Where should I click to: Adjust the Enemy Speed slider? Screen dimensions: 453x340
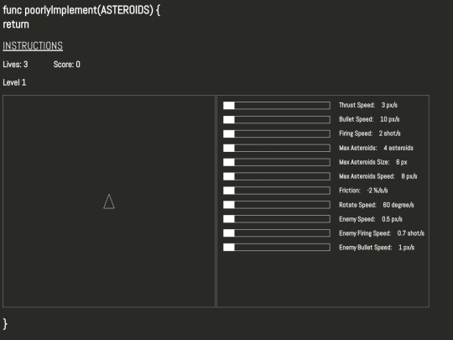[x=277, y=219]
